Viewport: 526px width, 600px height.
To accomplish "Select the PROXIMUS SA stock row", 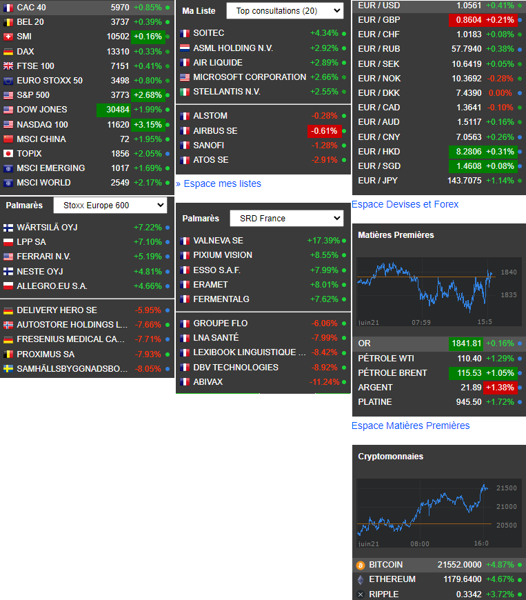I will (87, 354).
